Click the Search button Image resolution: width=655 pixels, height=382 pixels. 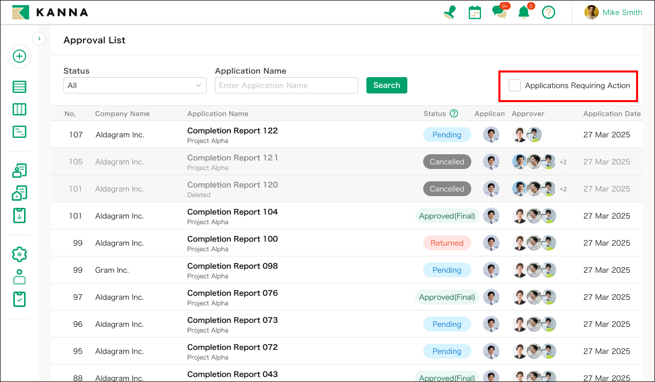pyautogui.click(x=386, y=85)
